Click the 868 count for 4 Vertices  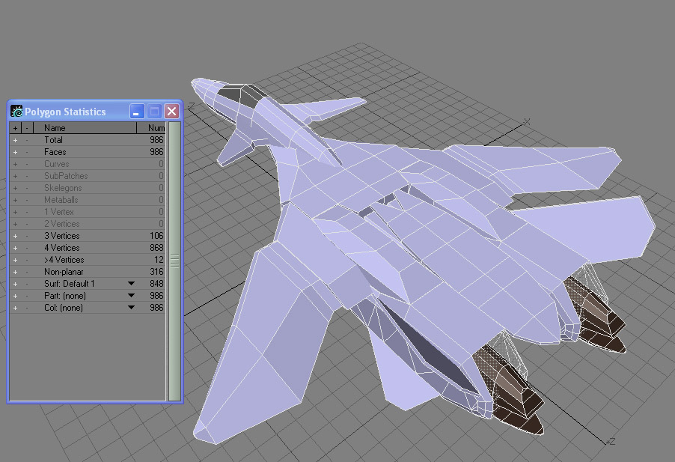[156, 248]
